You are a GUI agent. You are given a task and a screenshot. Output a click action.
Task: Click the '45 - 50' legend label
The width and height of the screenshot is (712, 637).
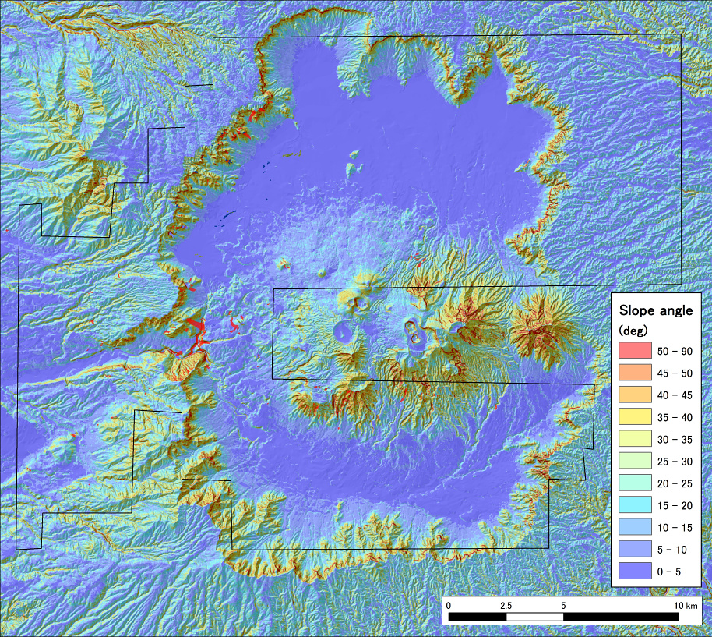click(x=675, y=373)
